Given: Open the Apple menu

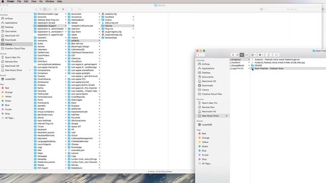Looking at the screenshot, I should pos(3,2).
